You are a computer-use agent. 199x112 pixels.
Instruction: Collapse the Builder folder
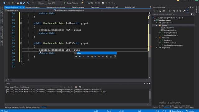[x=157, y=25]
